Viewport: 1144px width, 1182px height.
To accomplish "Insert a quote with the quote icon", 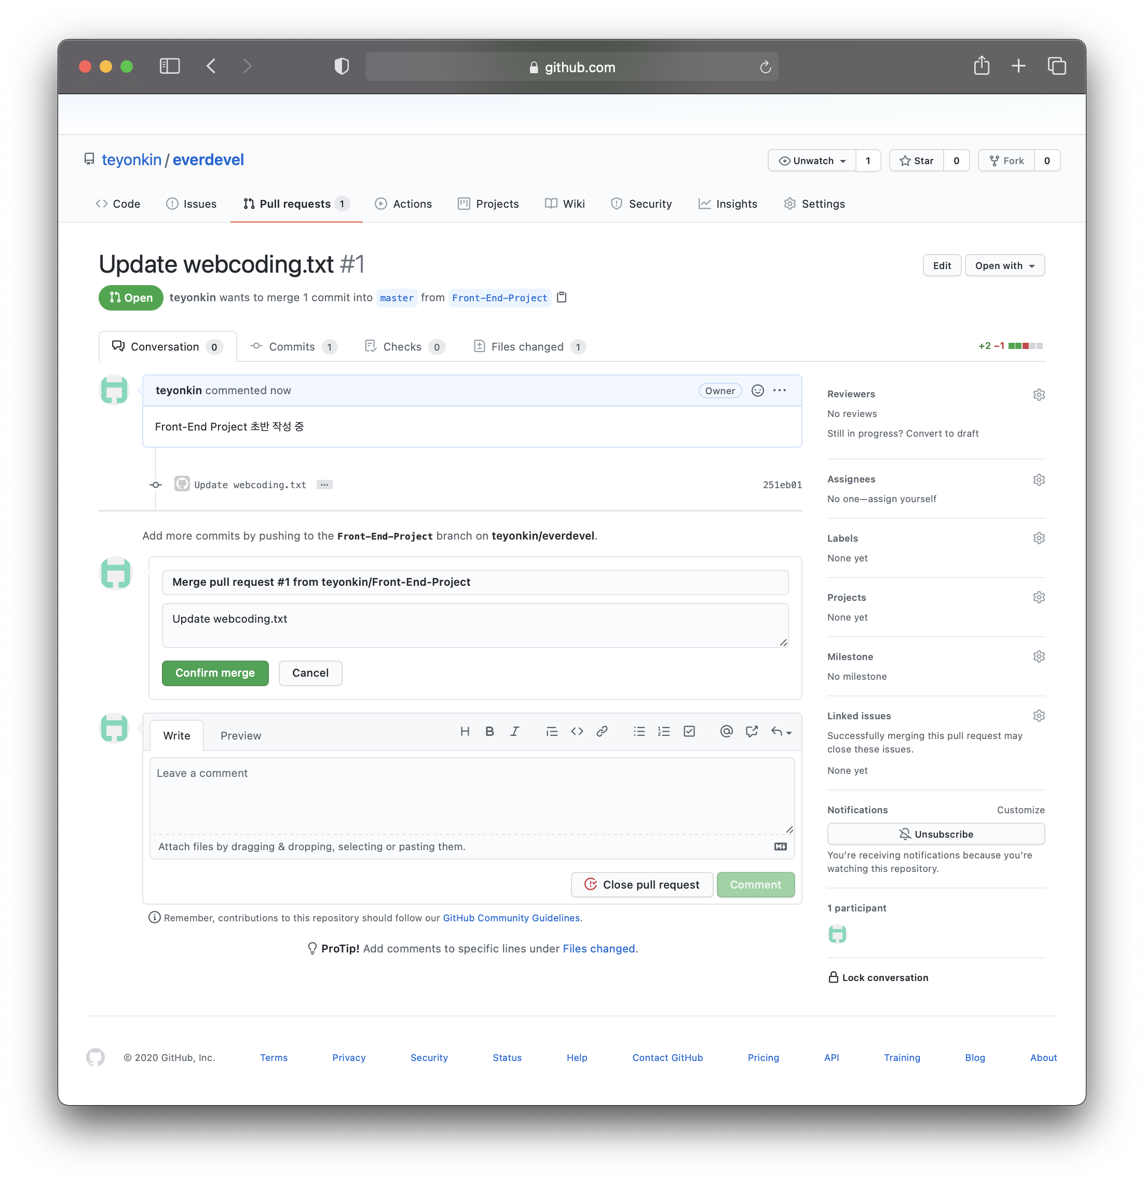I will [x=552, y=731].
